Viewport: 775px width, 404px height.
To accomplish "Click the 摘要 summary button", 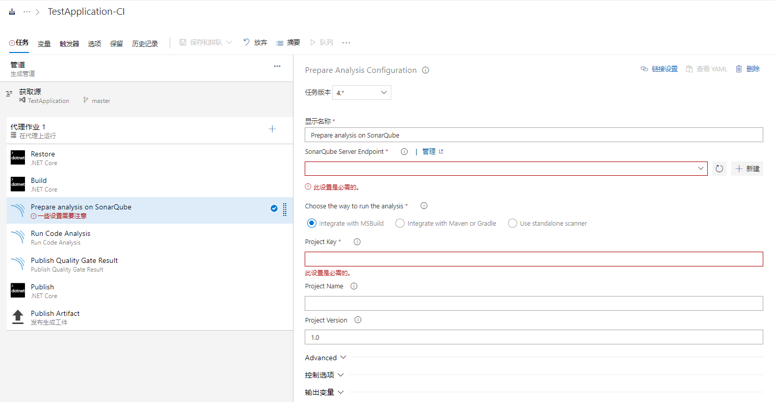I will (x=288, y=43).
